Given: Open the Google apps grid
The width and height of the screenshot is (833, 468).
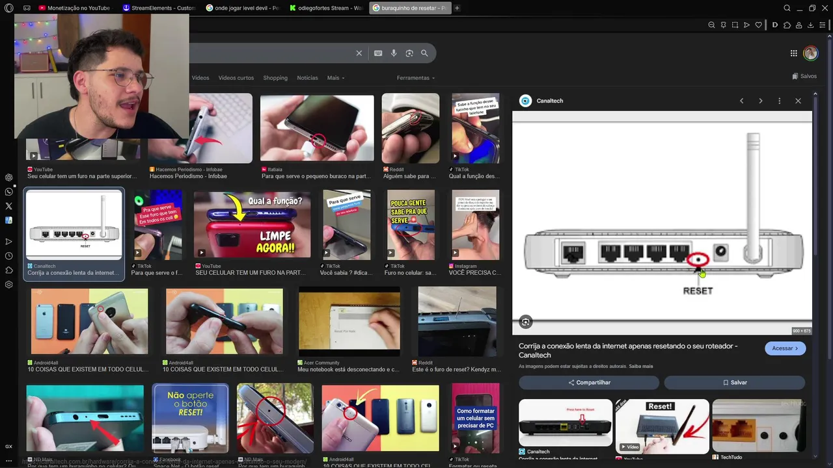Looking at the screenshot, I should [794, 53].
